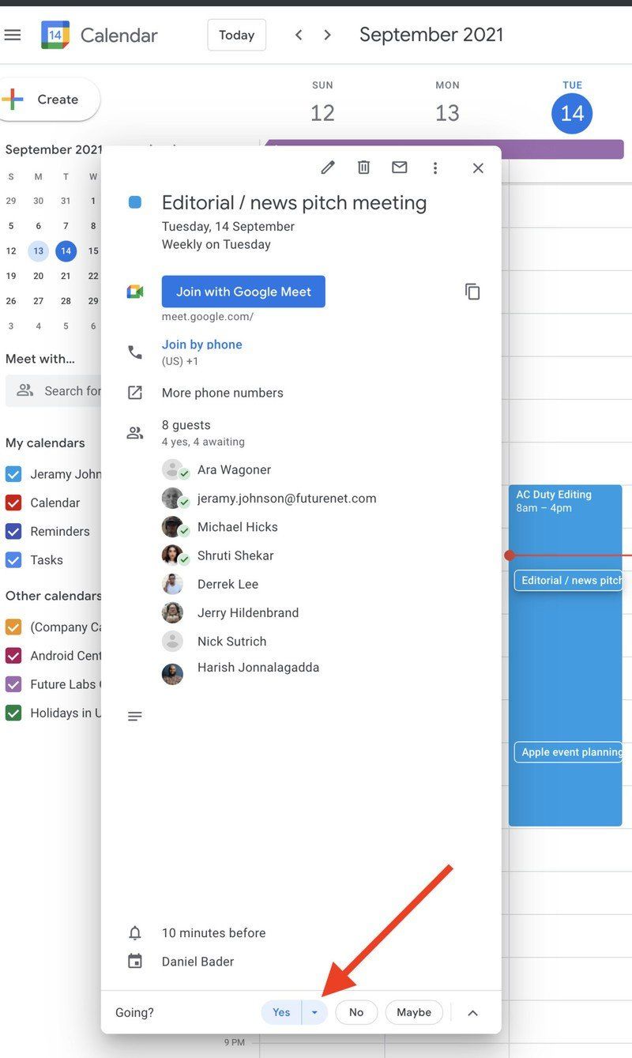Click Jerry Hildenbrand's avatar
632x1058 pixels.
point(172,612)
